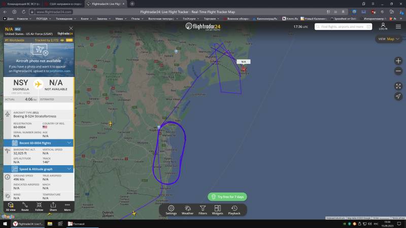Open the Speedtest bookmark
This screenshot has width=406, height=228.
tap(344, 19)
